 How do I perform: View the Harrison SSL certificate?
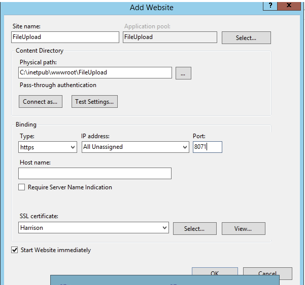[243, 229]
